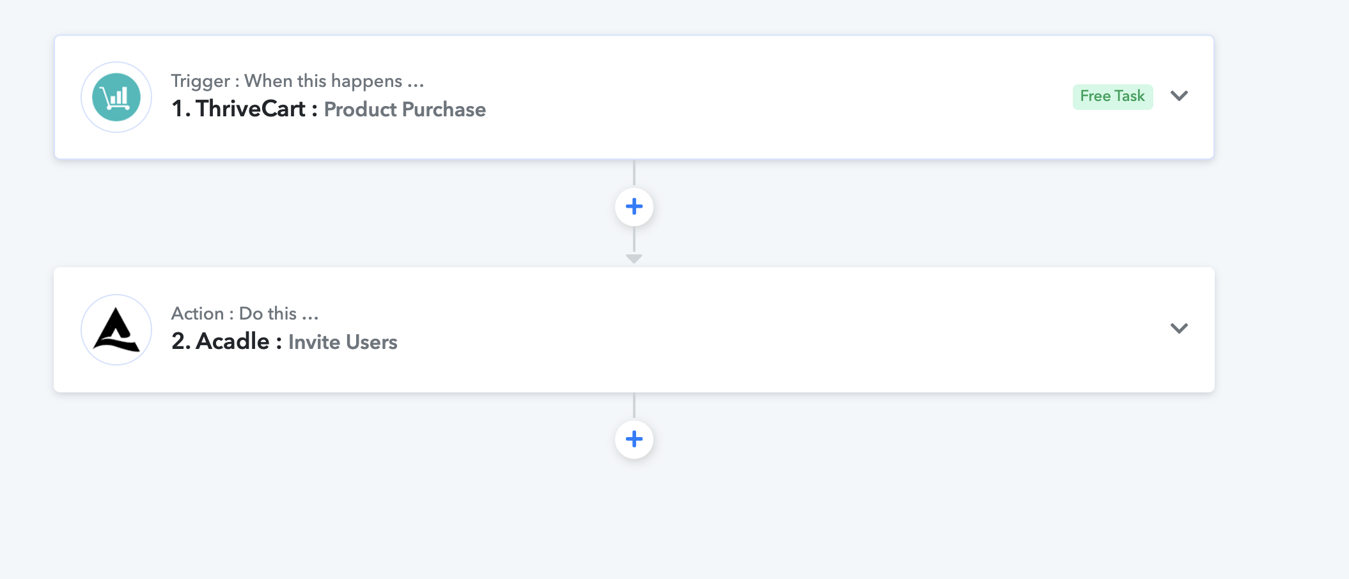Add a step between ThriveCart and Acadle
Screen dimensions: 1349x579
point(634,206)
